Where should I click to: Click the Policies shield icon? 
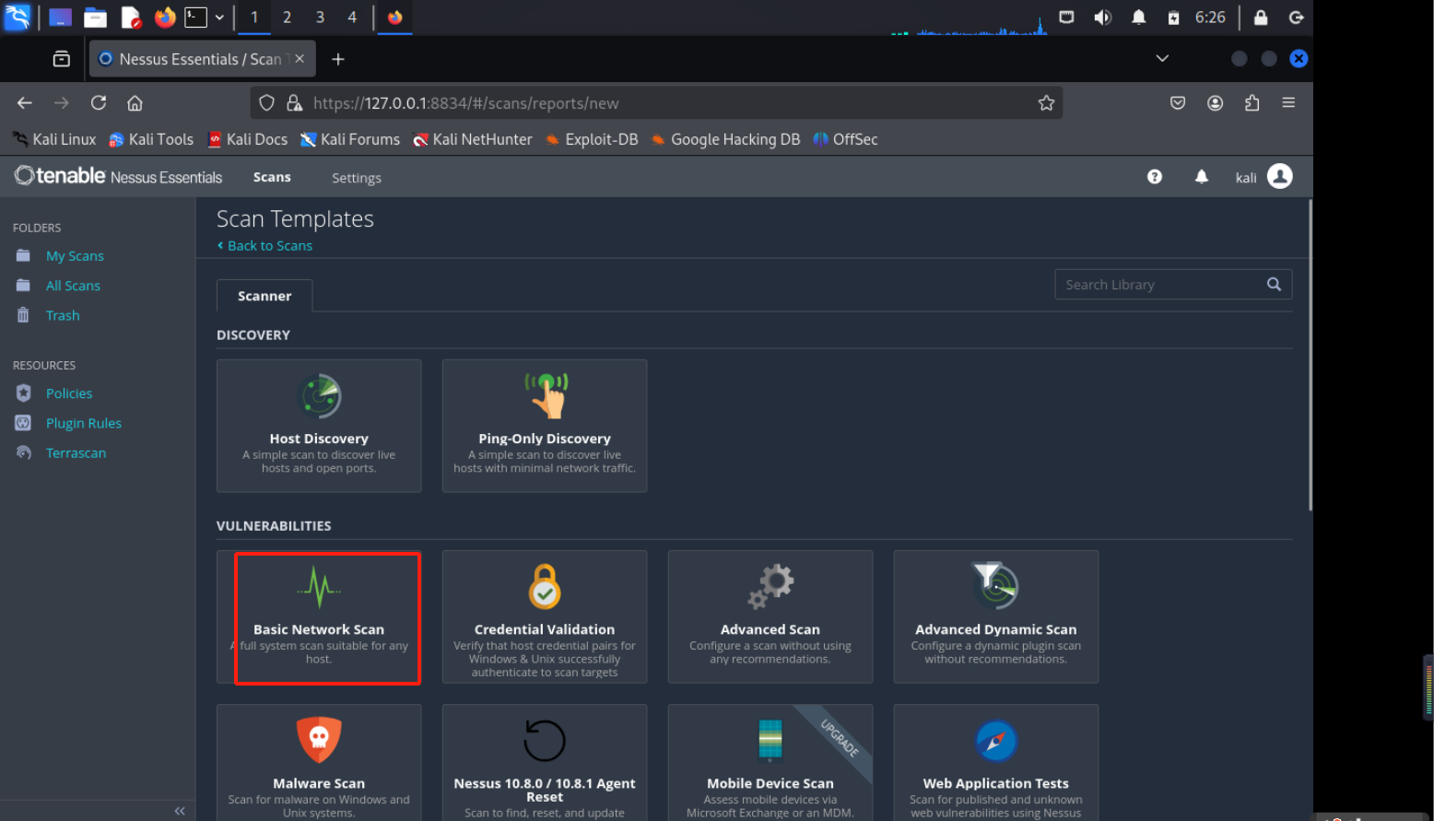click(x=24, y=393)
